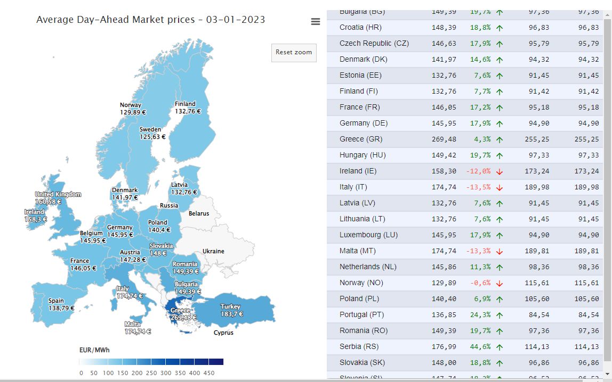Viewport: 612px width, 382px height.
Task: Click the table's vertical scrollbar
Action: point(607,186)
